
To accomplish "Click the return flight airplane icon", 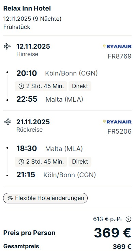I will (x=7, y=122).
